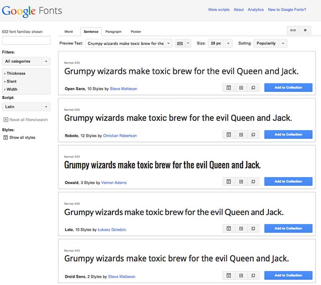Switch to the Paragraph tab
321x285 pixels.
[113, 32]
